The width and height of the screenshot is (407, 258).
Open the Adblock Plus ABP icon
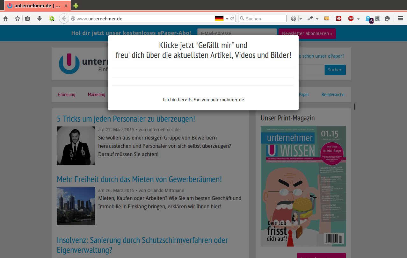[x=351, y=19]
